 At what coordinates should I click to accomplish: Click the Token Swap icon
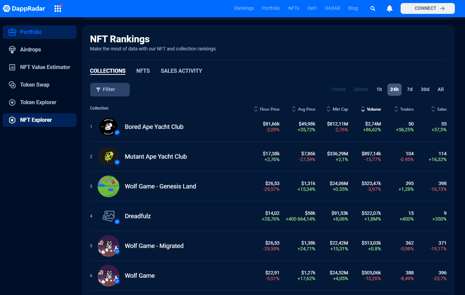12,85
